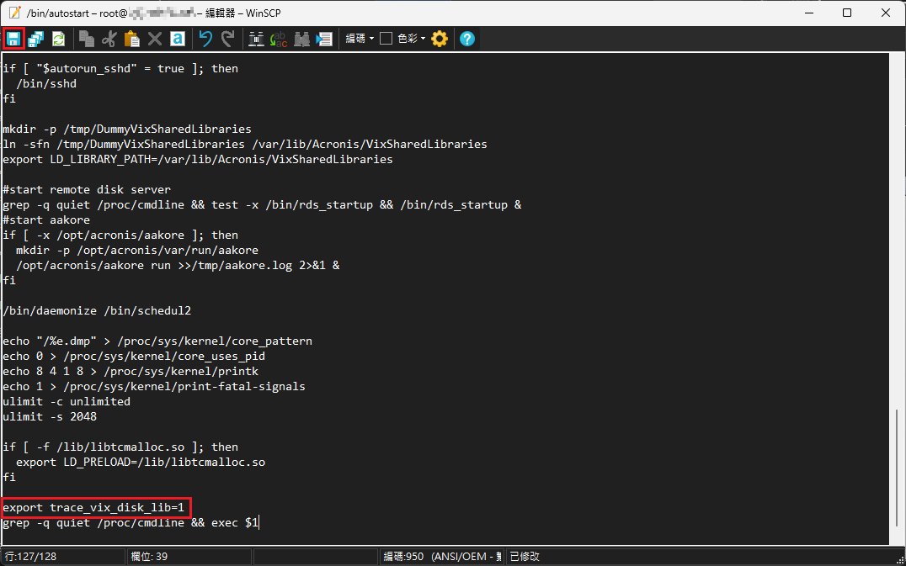Open the Replace text tool
Viewport: 906px width, 566px height.
click(279, 39)
